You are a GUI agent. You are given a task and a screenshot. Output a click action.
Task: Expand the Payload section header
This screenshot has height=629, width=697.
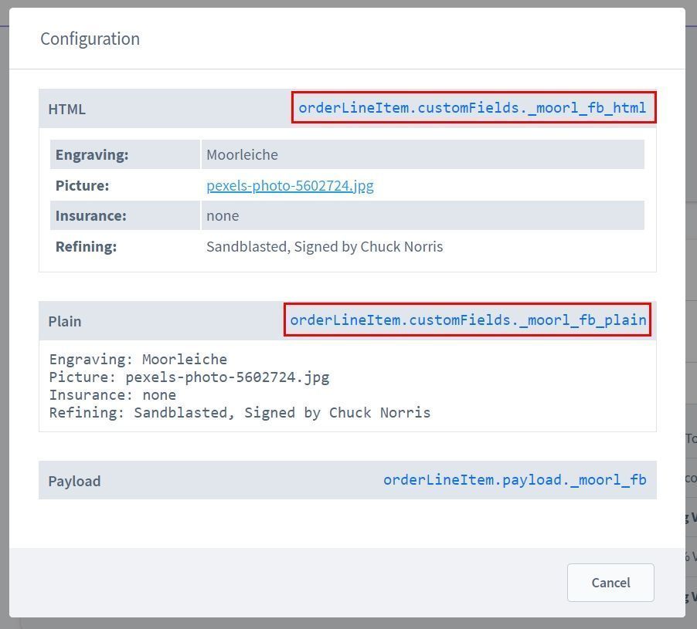(x=74, y=481)
